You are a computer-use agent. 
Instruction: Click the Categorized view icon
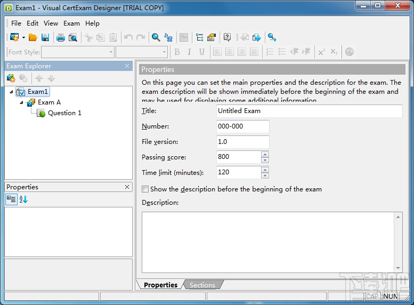pos(11,199)
